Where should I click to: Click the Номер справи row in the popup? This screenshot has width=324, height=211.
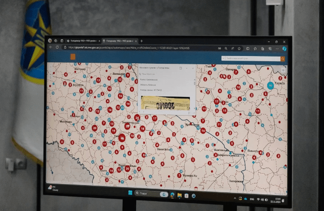[151, 90]
